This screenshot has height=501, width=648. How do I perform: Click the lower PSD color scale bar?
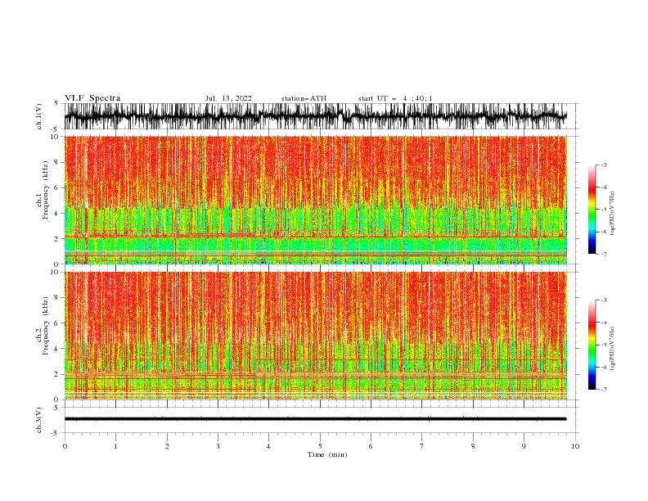592,345
